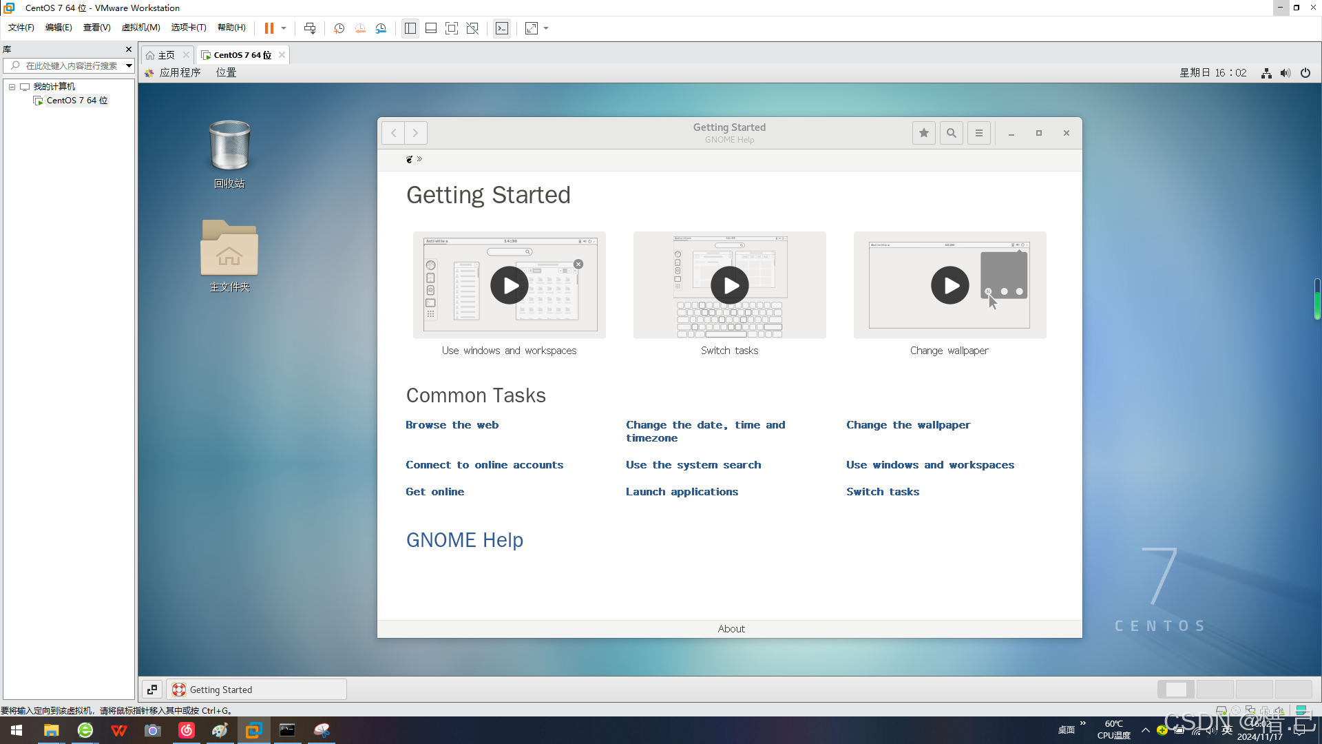Switch to the 主页 tab

(x=167, y=55)
